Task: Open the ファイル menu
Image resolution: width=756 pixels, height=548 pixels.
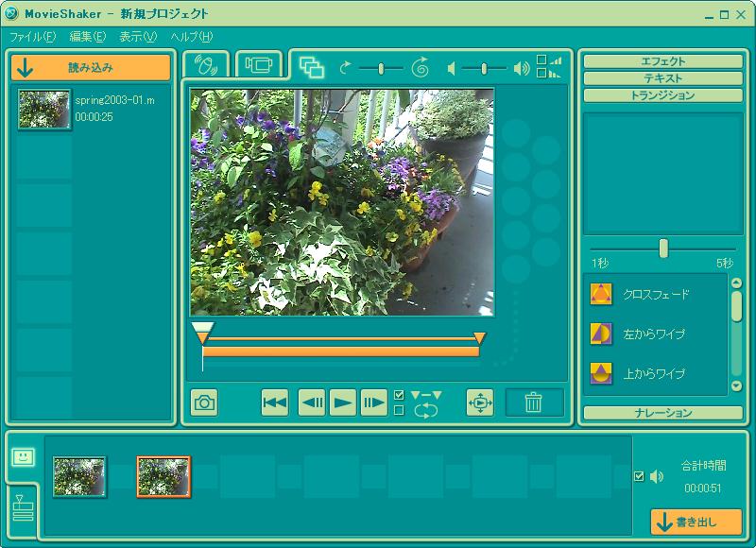Action: pos(33,37)
